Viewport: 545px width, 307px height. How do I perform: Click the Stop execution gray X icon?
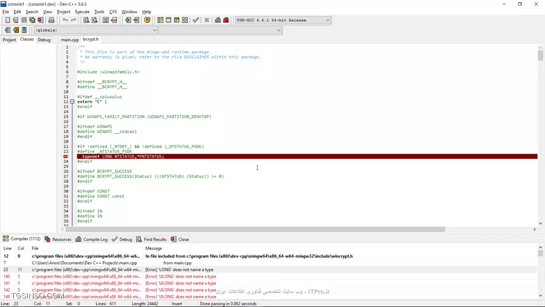(207, 20)
